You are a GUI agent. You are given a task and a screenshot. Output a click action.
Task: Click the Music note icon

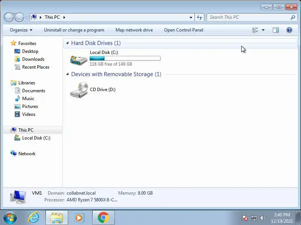pos(17,98)
